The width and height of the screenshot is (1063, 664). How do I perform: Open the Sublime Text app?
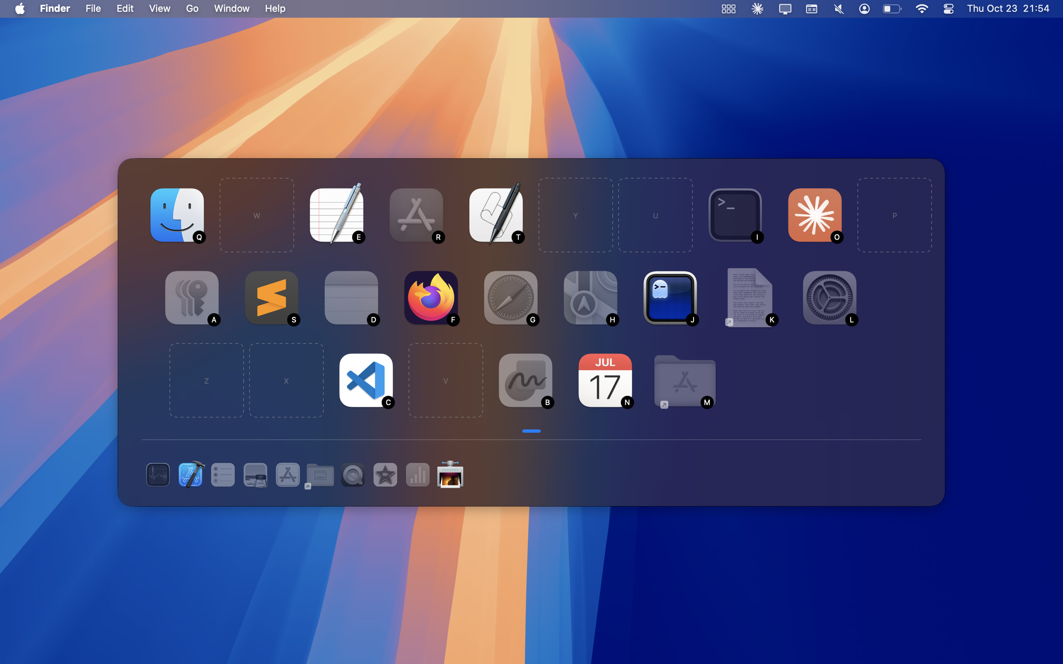pos(271,298)
